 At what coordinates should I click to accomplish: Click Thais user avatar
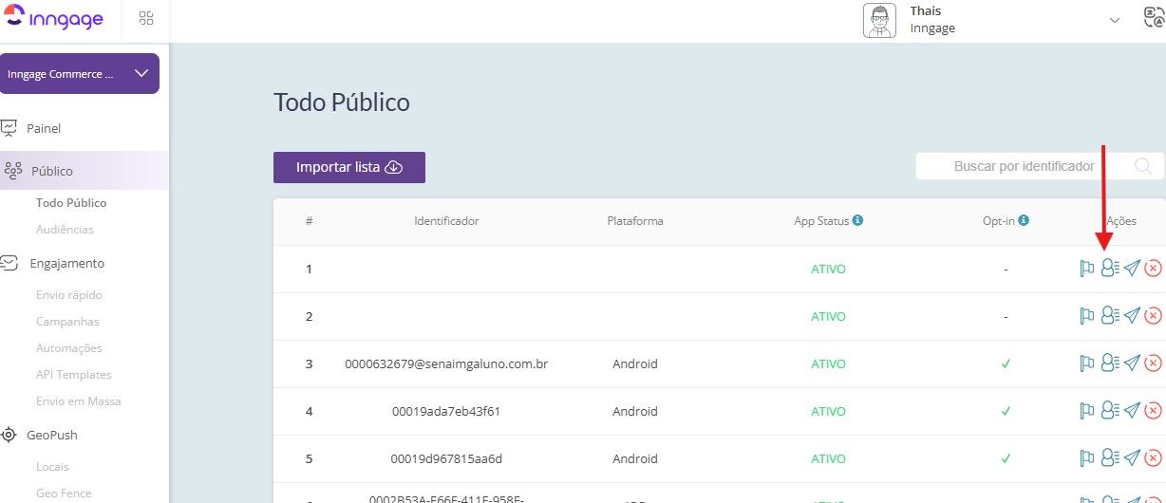point(879,21)
